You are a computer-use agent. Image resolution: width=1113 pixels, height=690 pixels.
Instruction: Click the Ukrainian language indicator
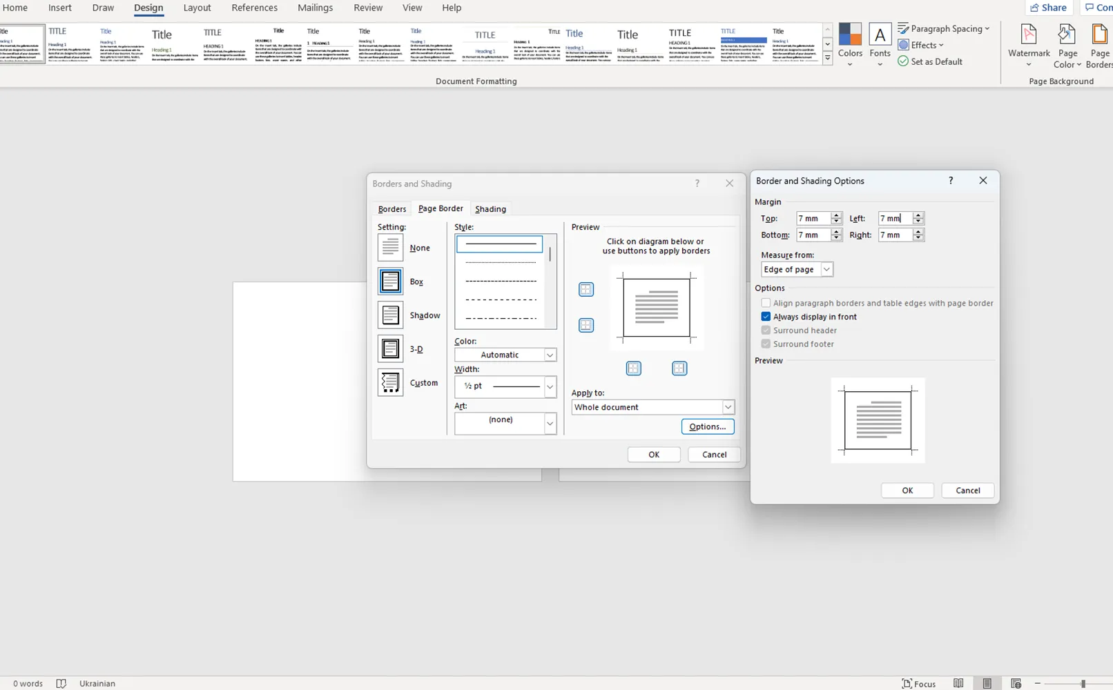[97, 683]
